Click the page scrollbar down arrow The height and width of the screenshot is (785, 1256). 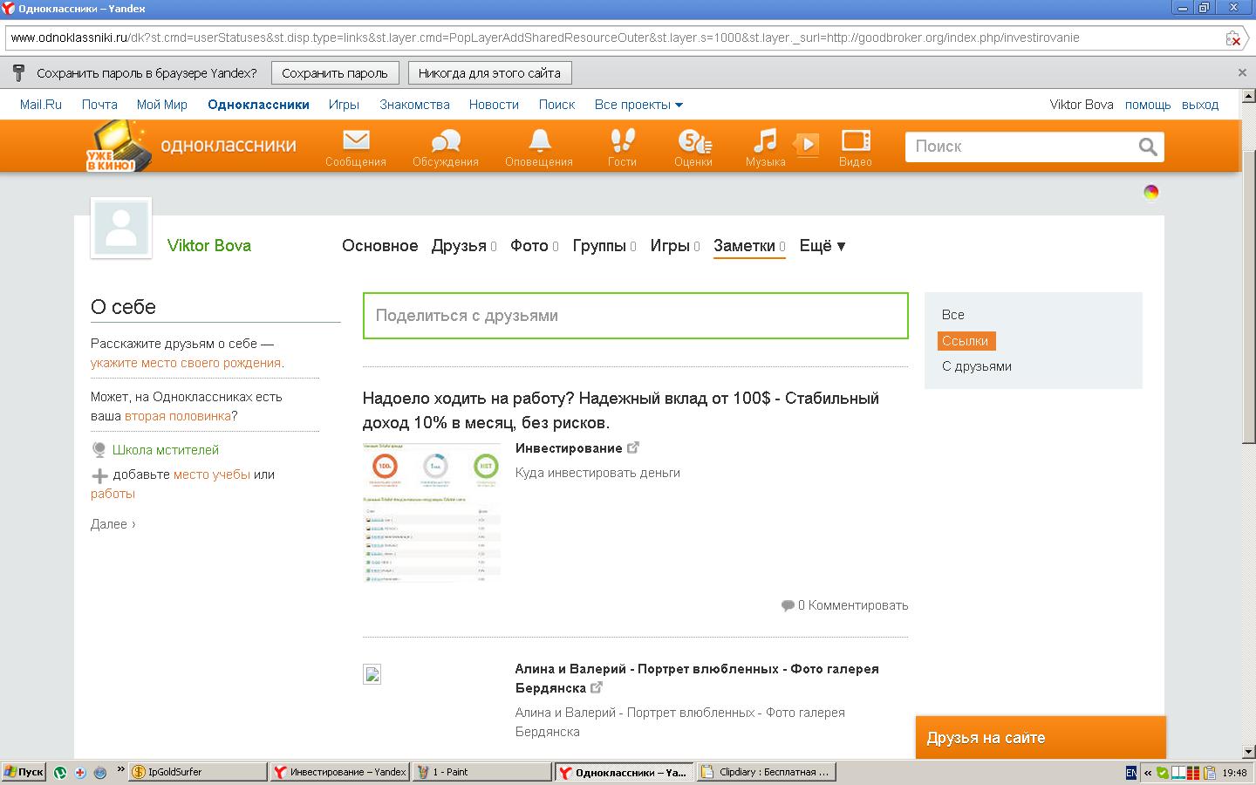point(1248,751)
